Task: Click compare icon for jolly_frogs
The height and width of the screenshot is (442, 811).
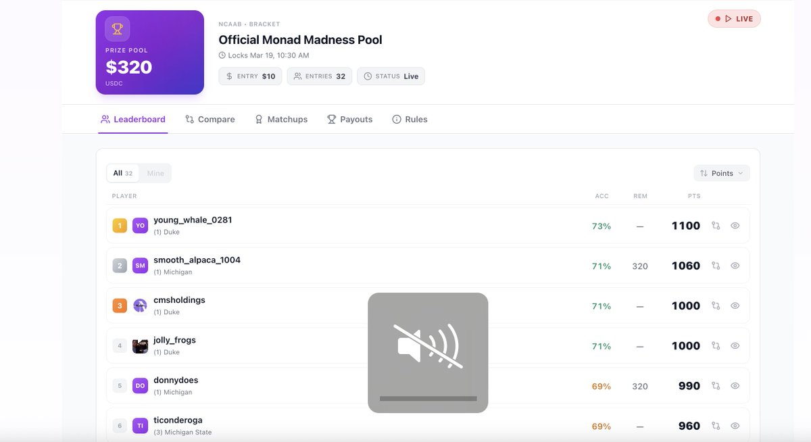Action: (x=716, y=345)
